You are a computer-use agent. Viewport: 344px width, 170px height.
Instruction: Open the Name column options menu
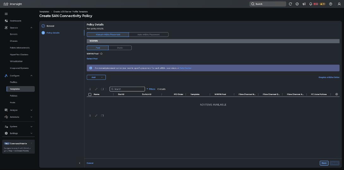tap(113, 94)
